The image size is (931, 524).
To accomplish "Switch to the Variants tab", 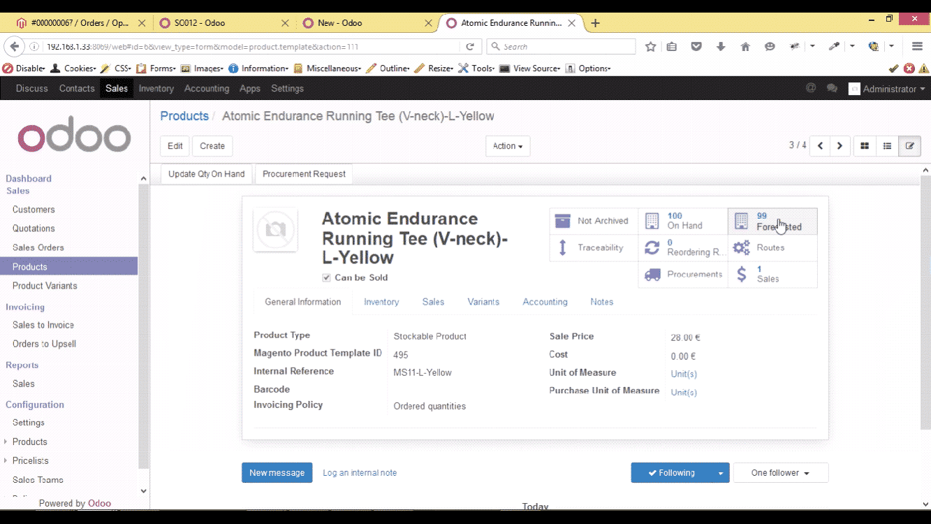I will point(483,302).
